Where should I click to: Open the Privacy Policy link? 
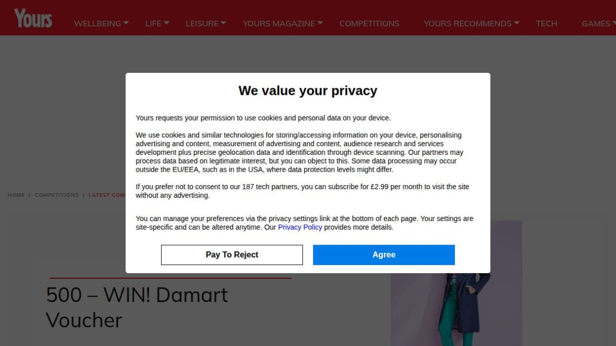[300, 227]
